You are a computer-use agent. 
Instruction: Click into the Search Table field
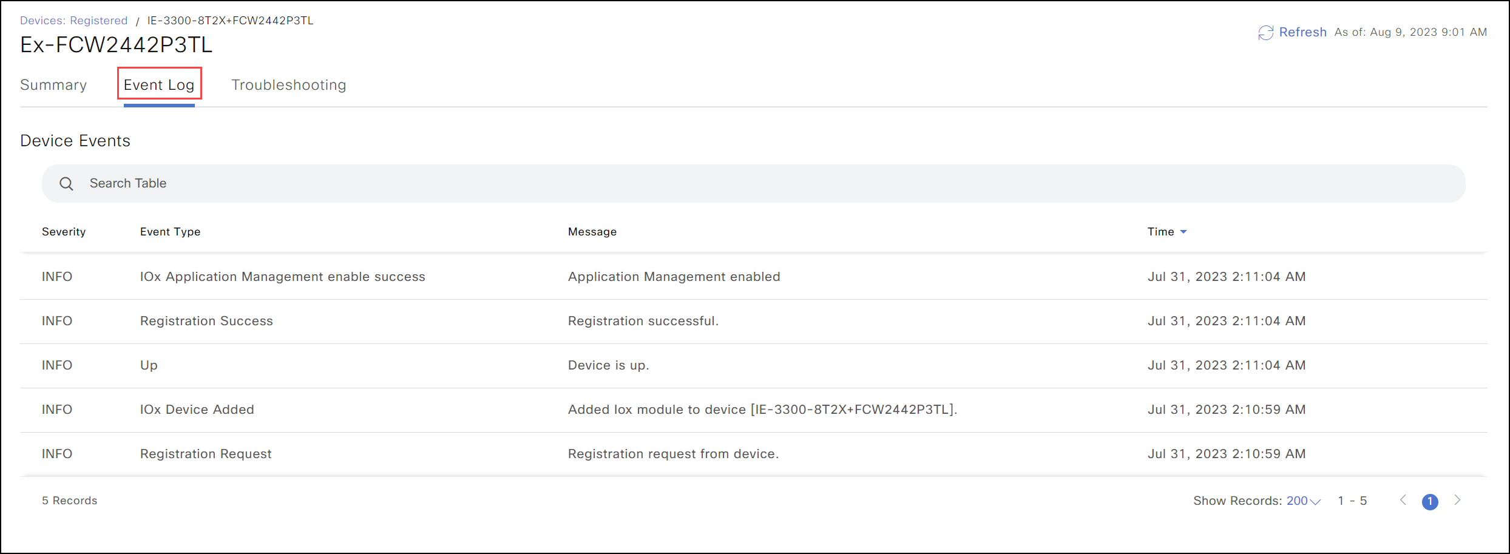coord(753,183)
